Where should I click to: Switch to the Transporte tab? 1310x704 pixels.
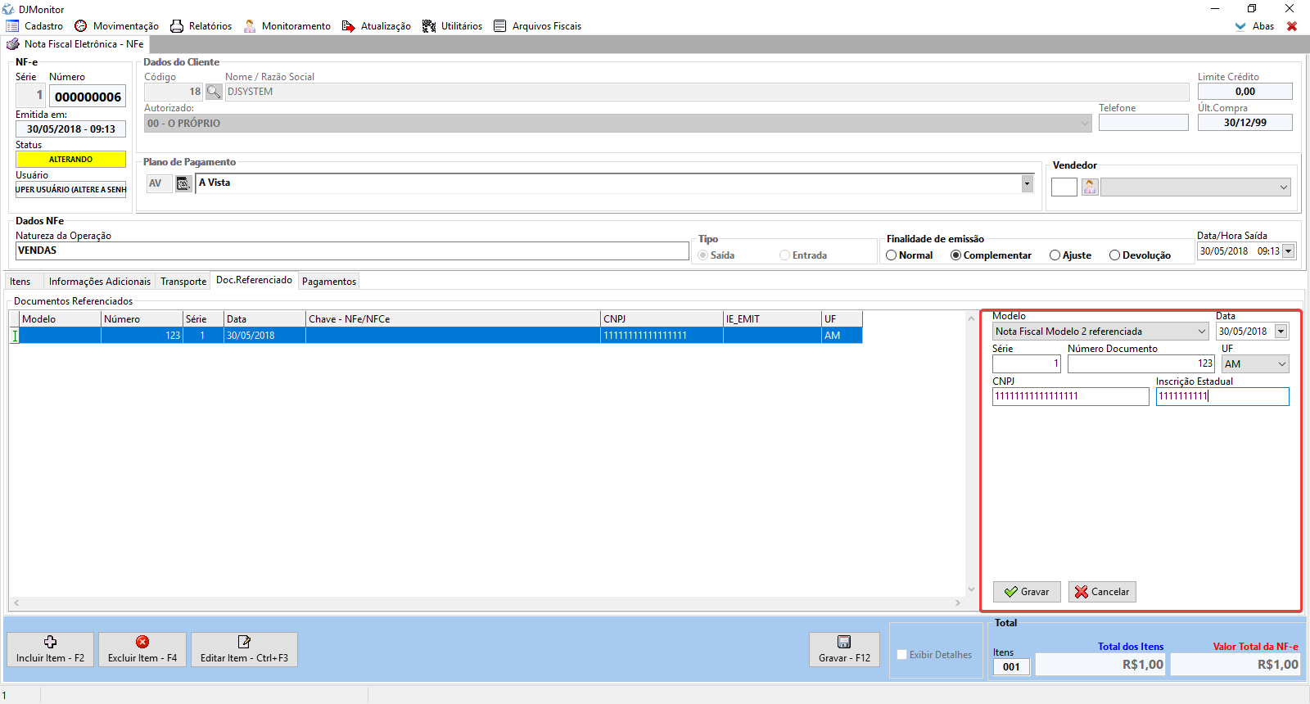183,282
